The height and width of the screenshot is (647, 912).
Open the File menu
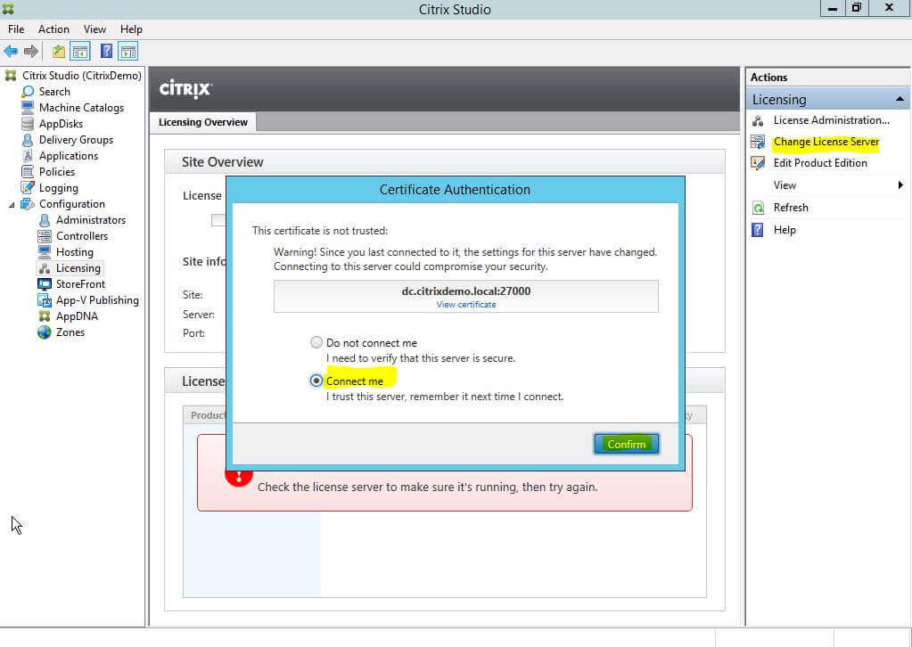point(16,29)
